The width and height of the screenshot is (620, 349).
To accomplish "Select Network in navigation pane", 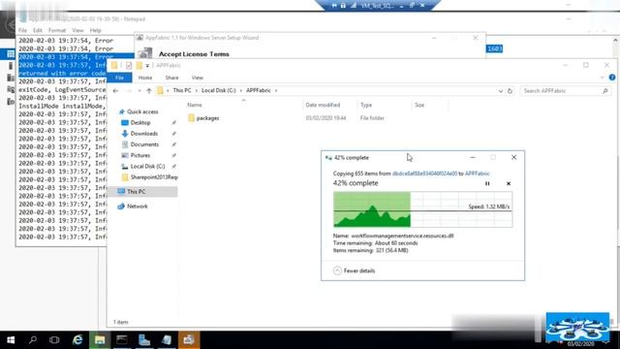I will (x=137, y=206).
